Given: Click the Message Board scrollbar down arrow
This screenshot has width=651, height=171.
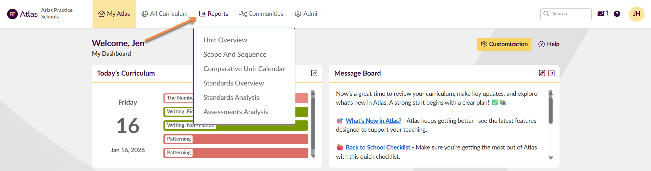Looking at the screenshot, I should [551, 158].
